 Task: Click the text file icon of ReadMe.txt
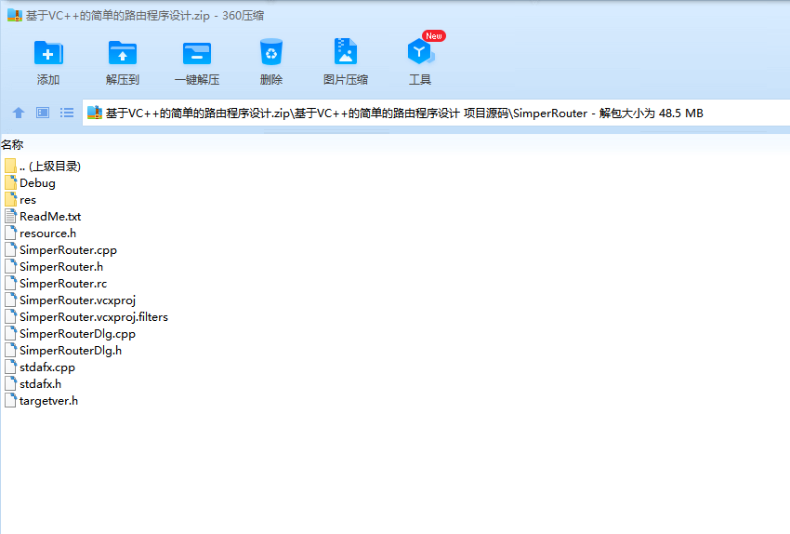pos(10,216)
